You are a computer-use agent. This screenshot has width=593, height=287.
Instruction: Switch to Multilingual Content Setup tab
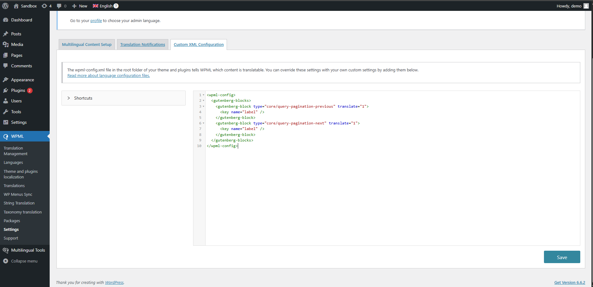(x=87, y=44)
